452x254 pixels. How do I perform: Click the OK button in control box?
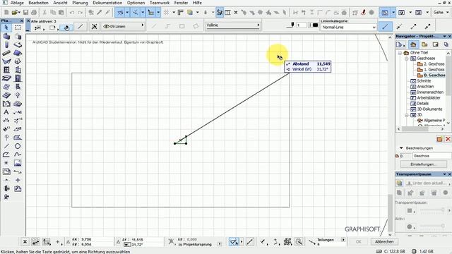(x=358, y=241)
